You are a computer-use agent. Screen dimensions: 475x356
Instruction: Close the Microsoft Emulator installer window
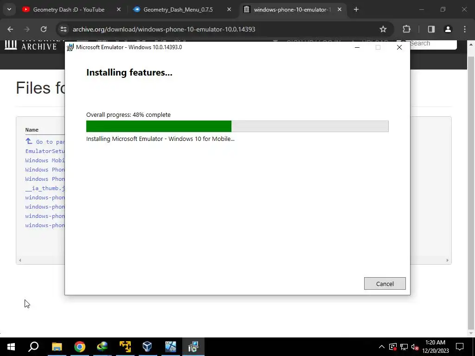399,48
